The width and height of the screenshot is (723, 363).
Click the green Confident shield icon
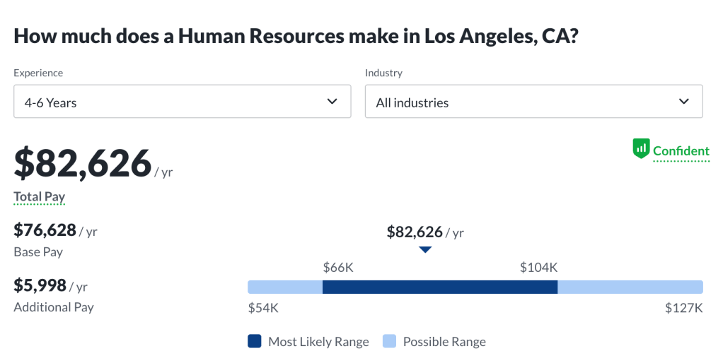pyautogui.click(x=641, y=149)
